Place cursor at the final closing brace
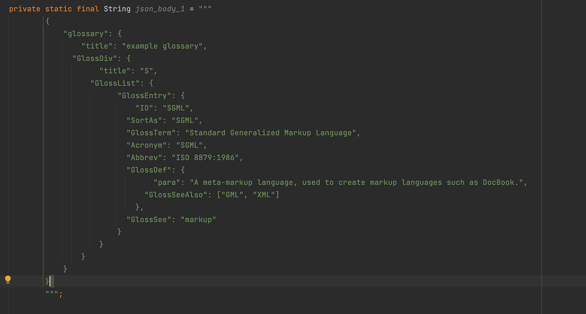The image size is (586, 314). (x=48, y=281)
